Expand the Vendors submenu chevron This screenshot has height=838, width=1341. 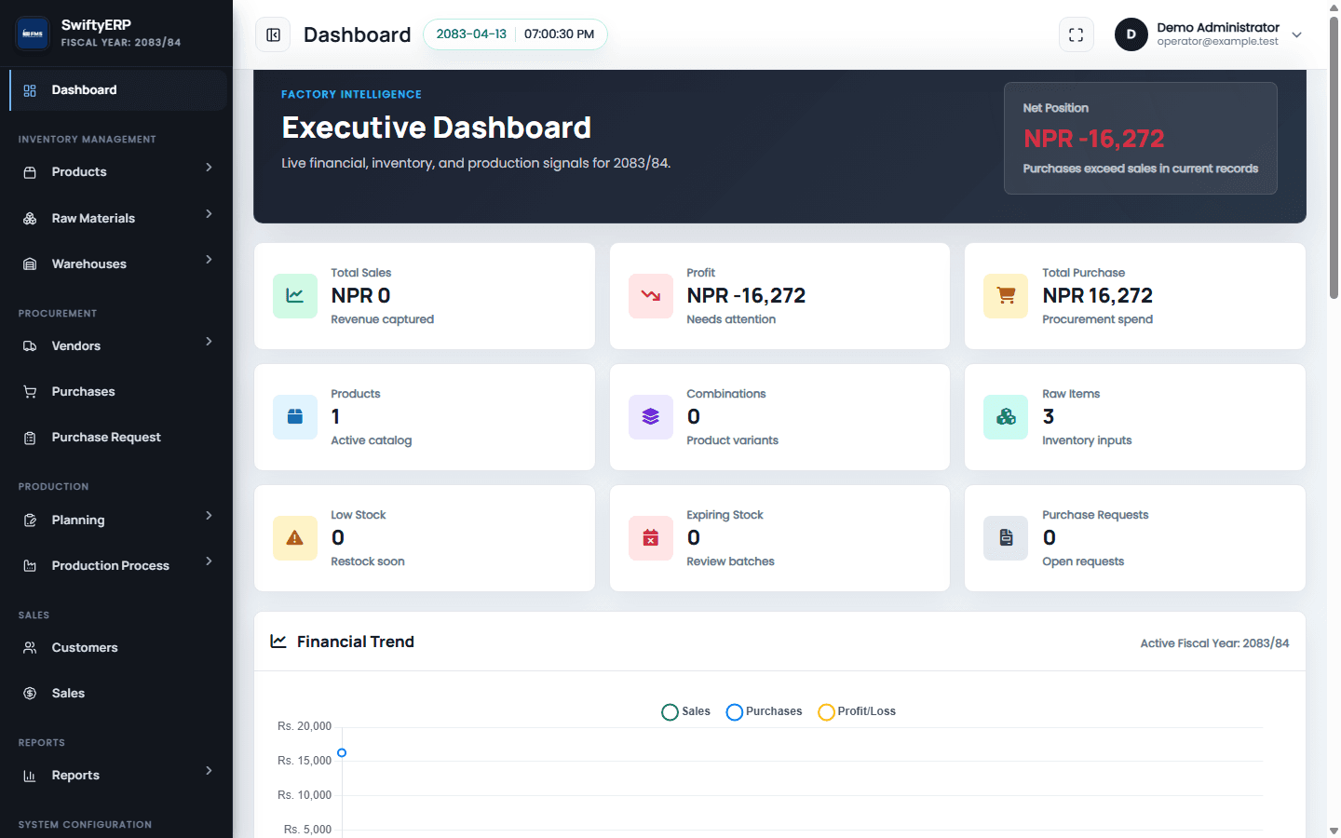coord(209,342)
